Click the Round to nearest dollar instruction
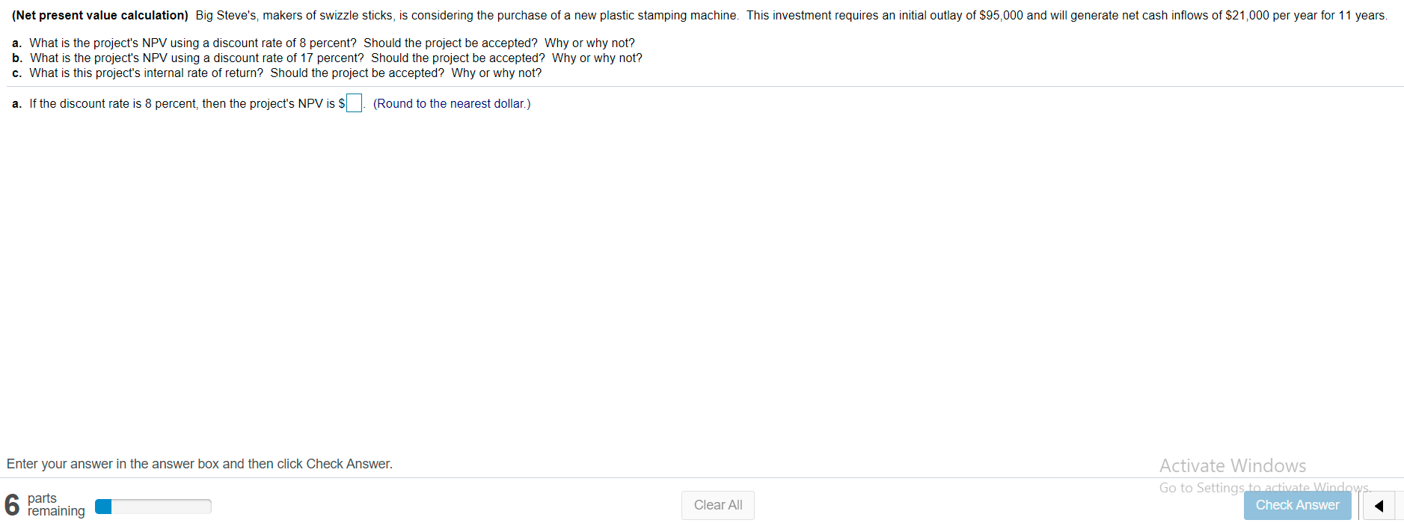The width and height of the screenshot is (1404, 523). 452,103
